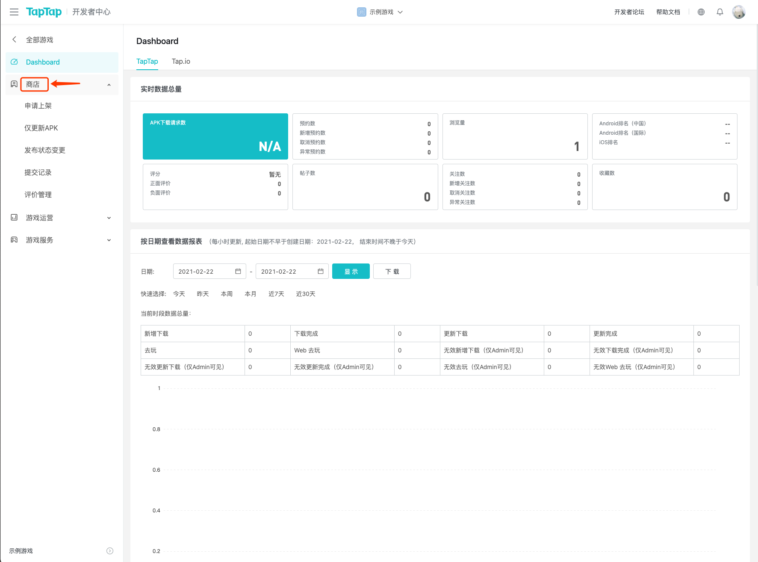Screen dimensions: 758x562
Task: Open the hamburger menu icon
Action: pyautogui.click(x=14, y=12)
